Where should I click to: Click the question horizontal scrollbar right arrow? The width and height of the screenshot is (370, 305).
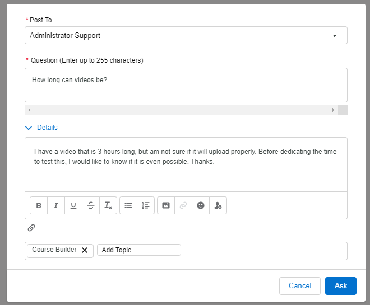coord(334,110)
